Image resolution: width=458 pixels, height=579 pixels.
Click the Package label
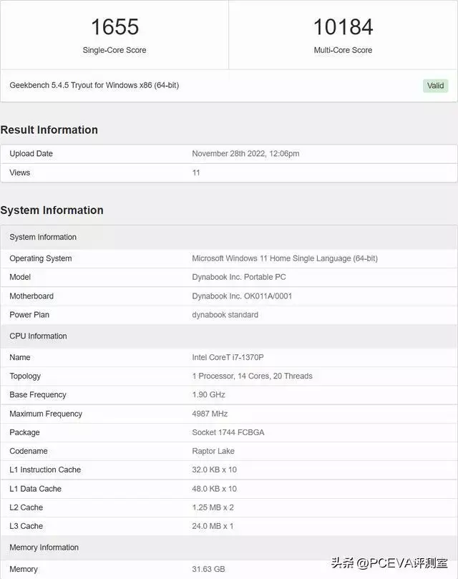click(24, 432)
